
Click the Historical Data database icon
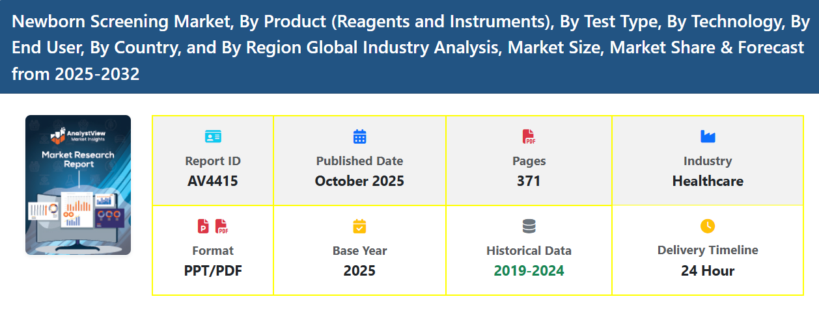click(x=529, y=226)
